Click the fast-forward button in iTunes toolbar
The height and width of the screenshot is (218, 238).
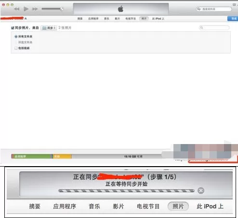coord(35,9)
